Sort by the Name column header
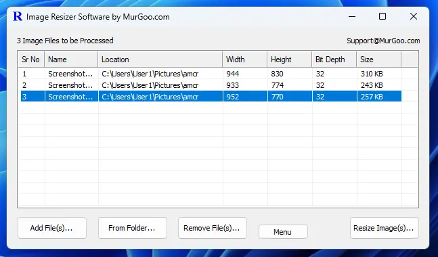Viewport: 438px width, 257px height. point(71,60)
